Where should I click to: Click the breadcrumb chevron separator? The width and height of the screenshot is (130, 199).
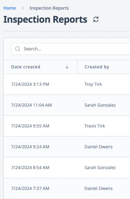(23, 8)
